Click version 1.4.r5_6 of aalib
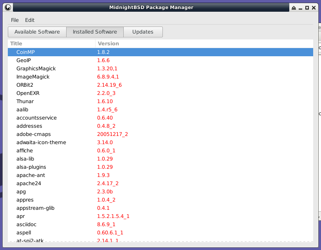The image size is (321, 250). tap(107, 110)
